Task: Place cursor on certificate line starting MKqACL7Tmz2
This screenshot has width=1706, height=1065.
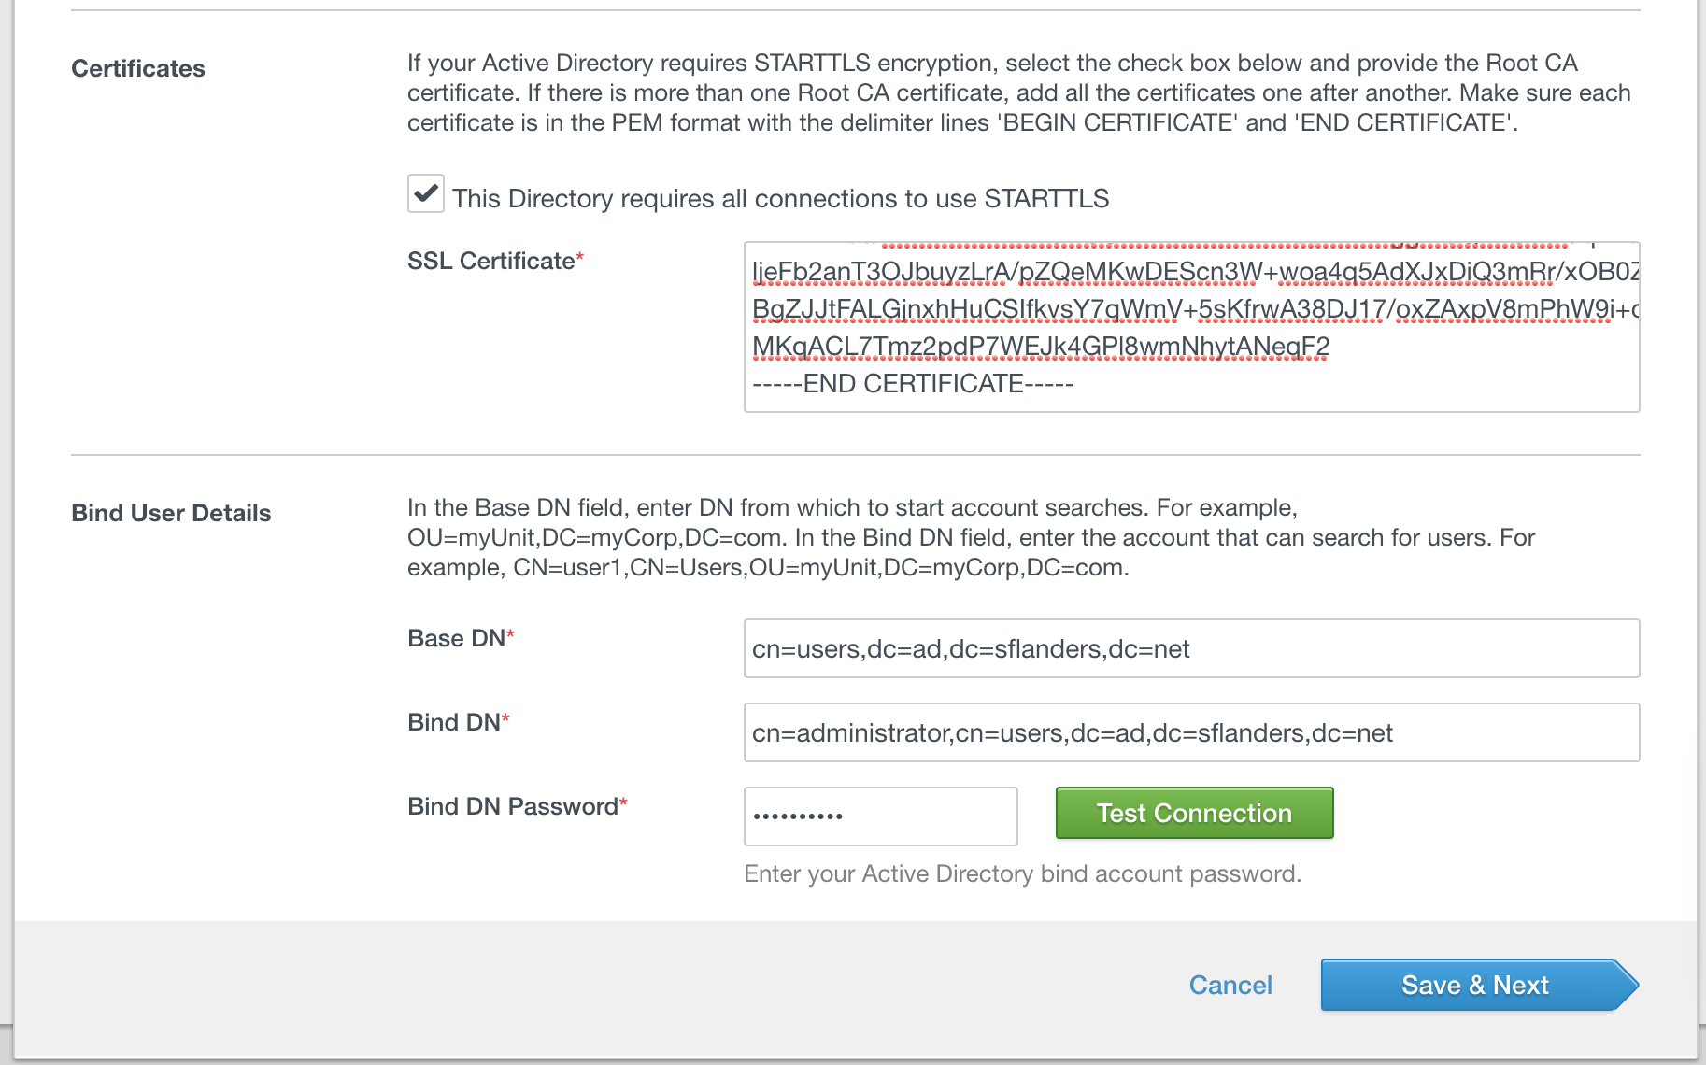Action: [1040, 347]
